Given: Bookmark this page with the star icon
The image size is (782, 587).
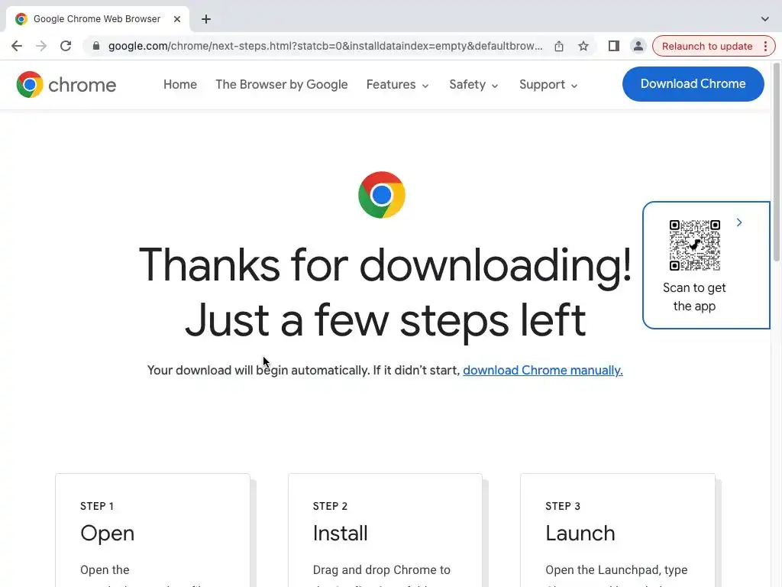Looking at the screenshot, I should 583,46.
